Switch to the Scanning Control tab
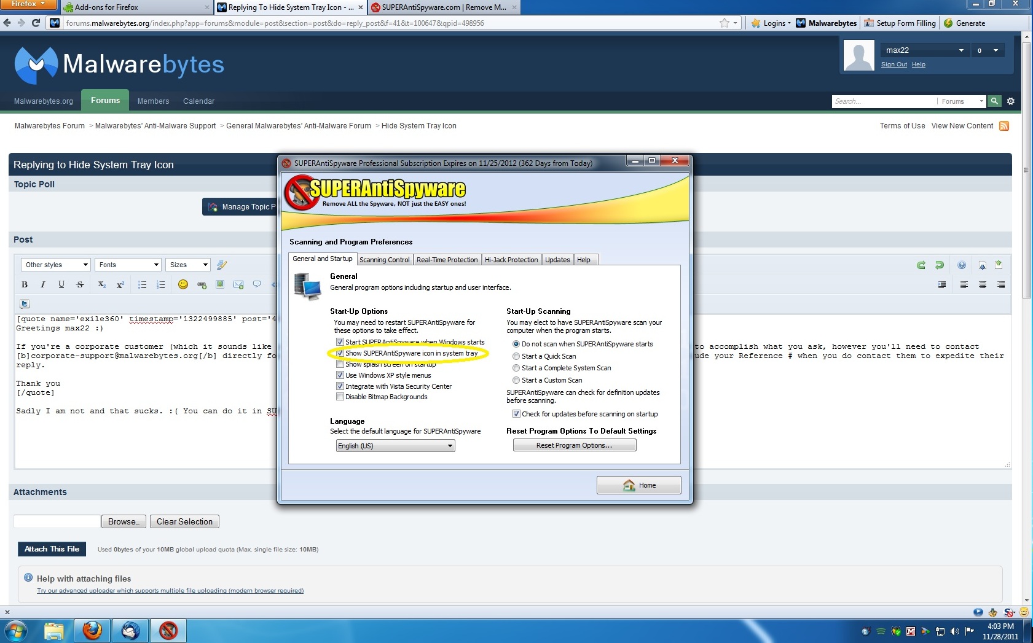 pos(385,259)
